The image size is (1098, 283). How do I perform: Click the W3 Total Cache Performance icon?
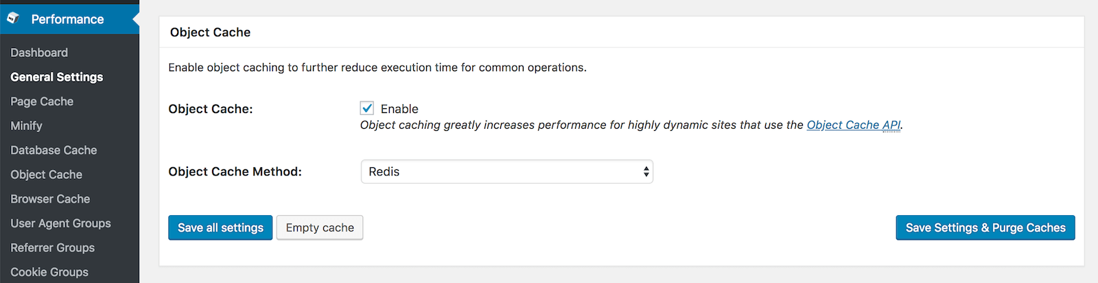click(13, 19)
